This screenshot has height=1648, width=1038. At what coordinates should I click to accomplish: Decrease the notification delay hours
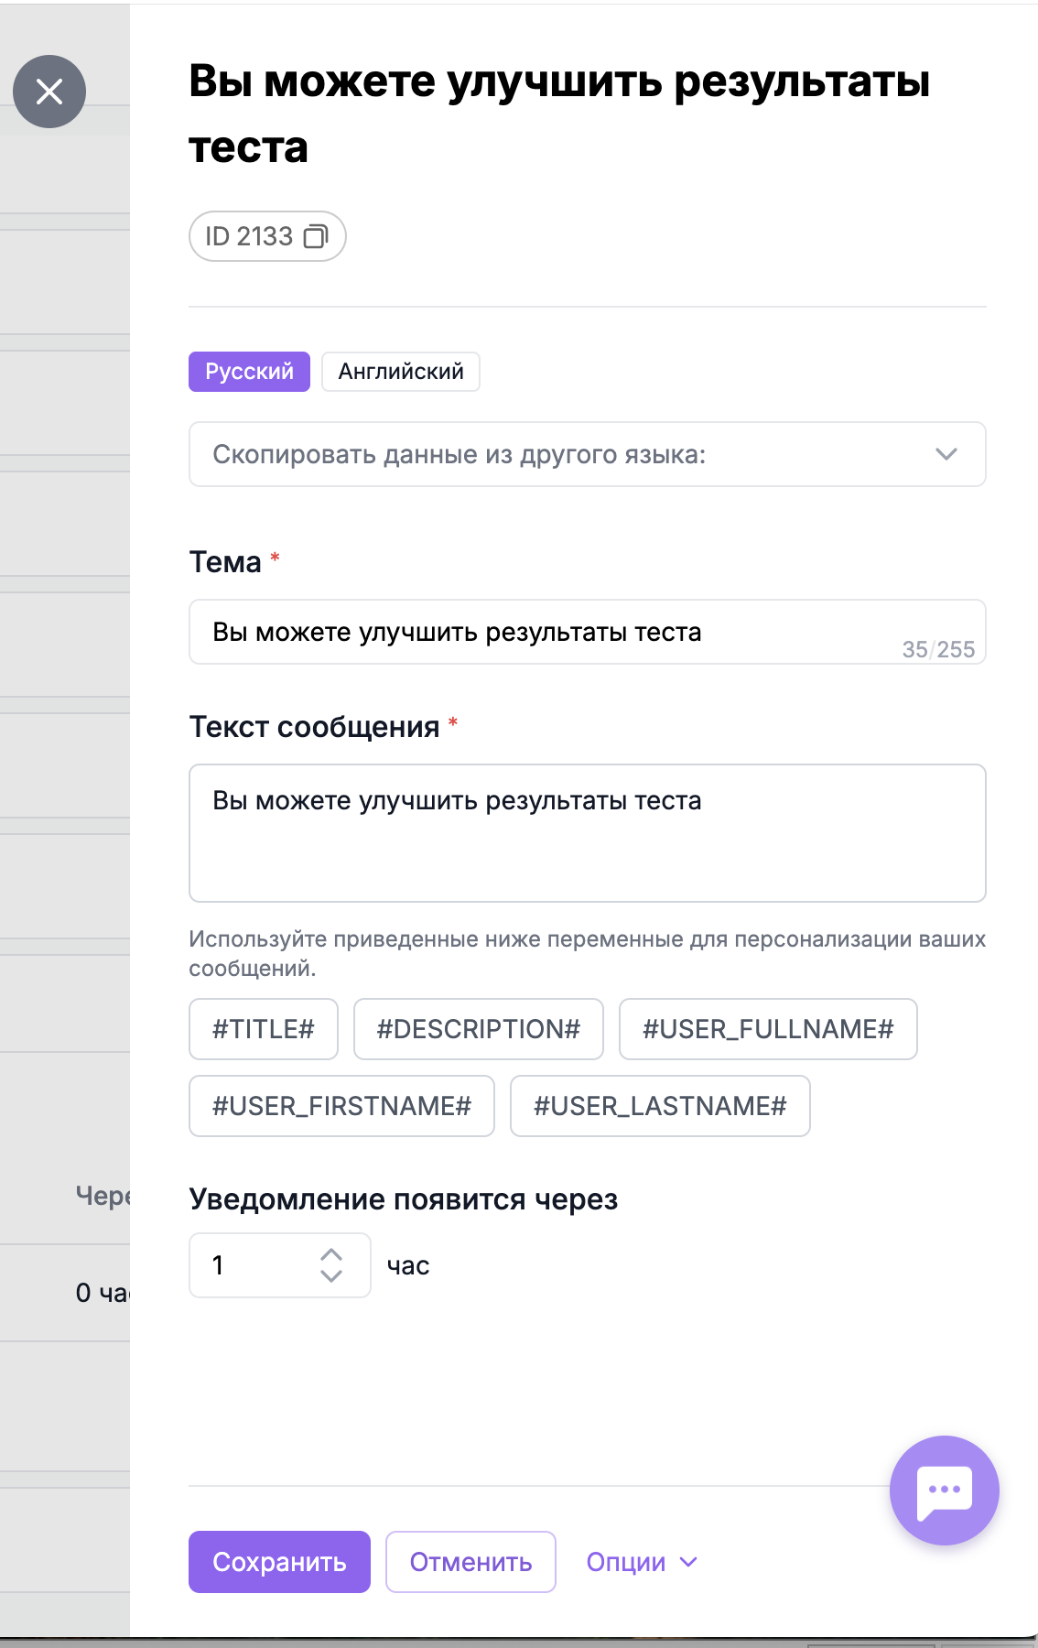[x=331, y=1275]
